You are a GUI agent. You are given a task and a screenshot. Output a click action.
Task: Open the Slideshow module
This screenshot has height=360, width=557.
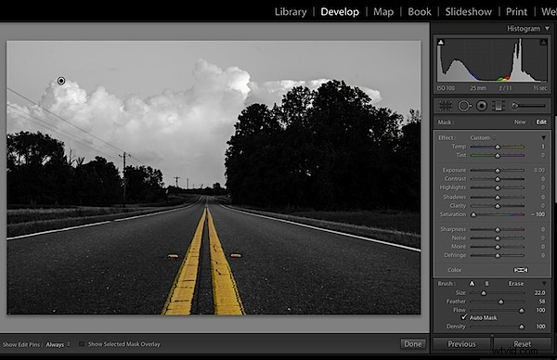[x=469, y=12]
